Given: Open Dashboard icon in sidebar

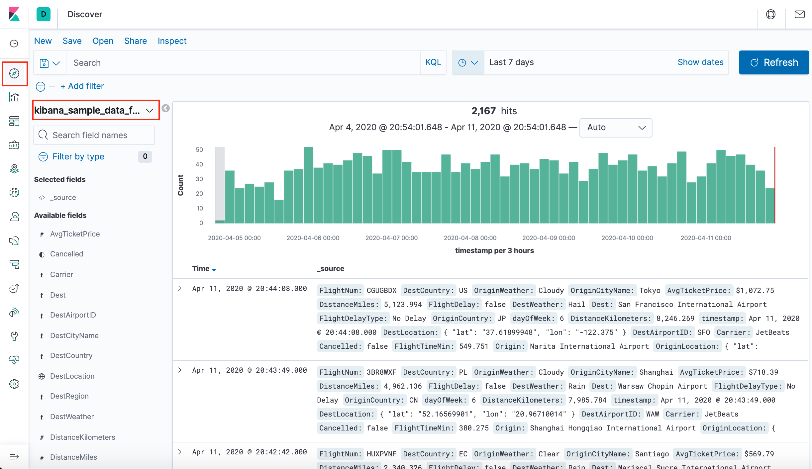Looking at the screenshot, I should click(14, 121).
